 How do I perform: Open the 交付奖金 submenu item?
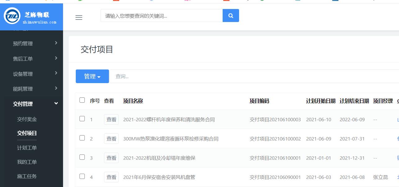point(27,119)
